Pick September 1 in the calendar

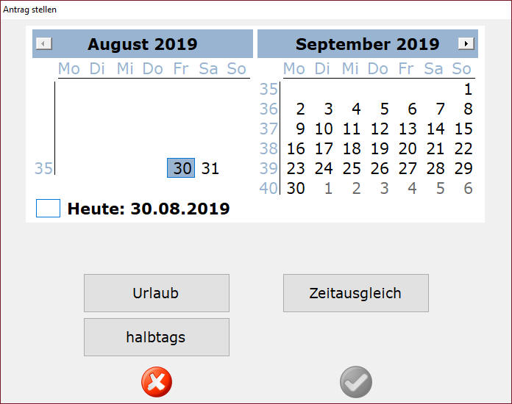coord(468,90)
